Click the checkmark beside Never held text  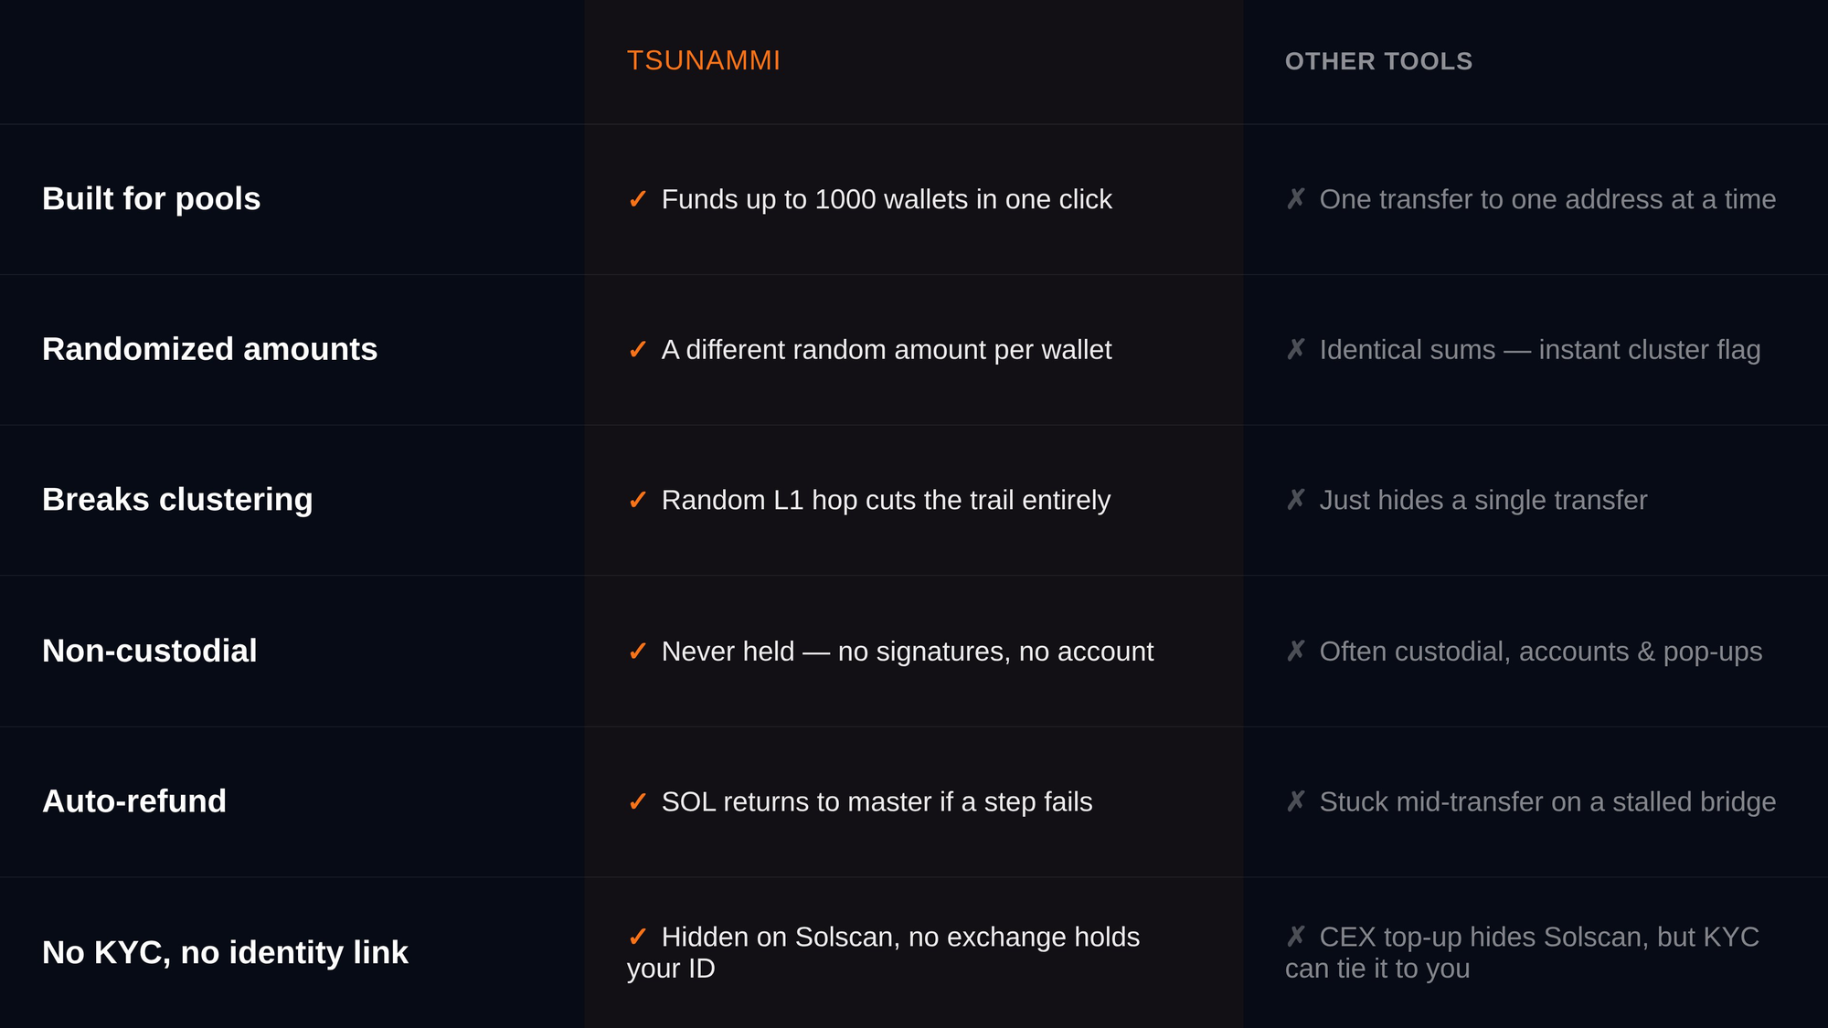click(x=638, y=652)
